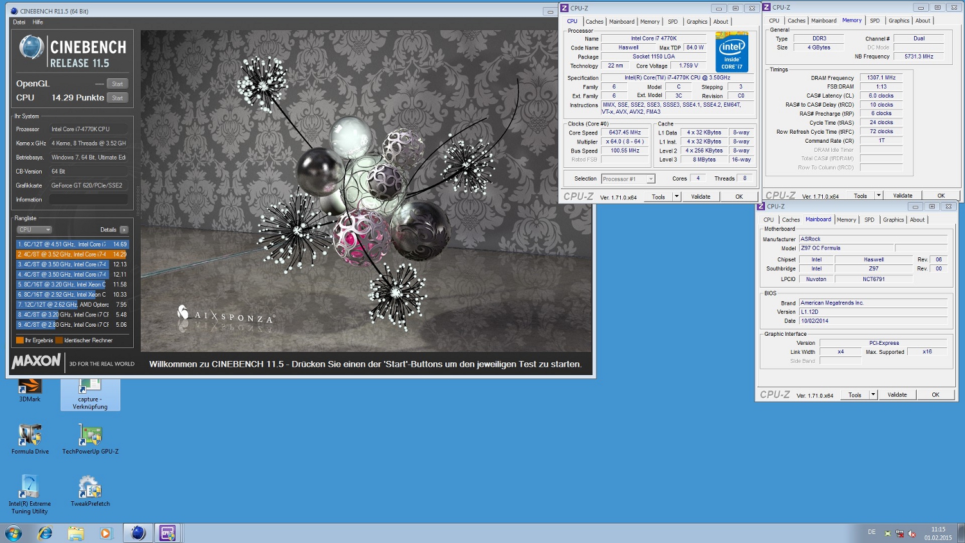Click Validate in the CPU-Z CPU window
Image resolution: width=965 pixels, height=543 pixels.
[701, 197]
